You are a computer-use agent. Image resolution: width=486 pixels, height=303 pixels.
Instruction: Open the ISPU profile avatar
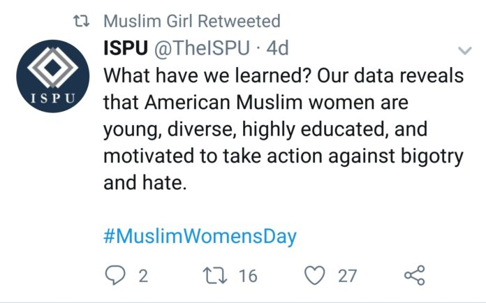53,76
